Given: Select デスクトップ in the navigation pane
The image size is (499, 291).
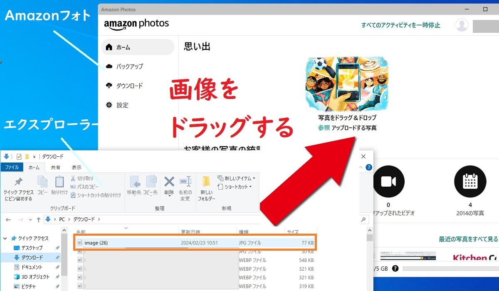Looking at the screenshot, I should (32, 248).
